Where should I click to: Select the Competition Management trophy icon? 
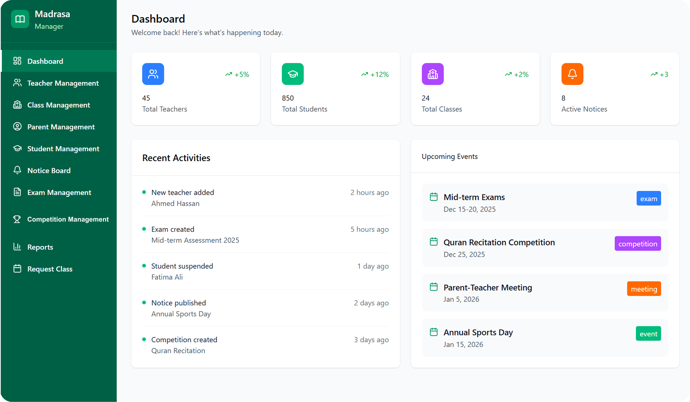point(17,219)
